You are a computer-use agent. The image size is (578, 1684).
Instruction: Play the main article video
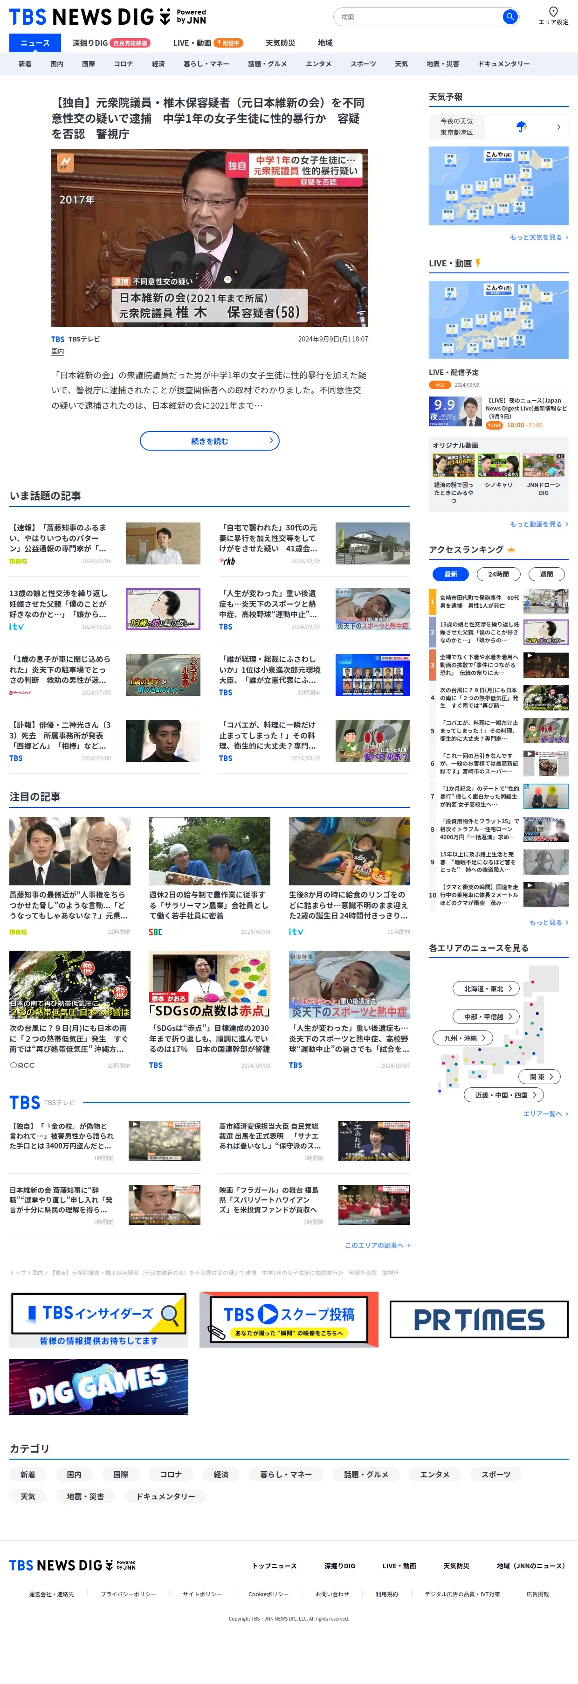click(x=209, y=237)
